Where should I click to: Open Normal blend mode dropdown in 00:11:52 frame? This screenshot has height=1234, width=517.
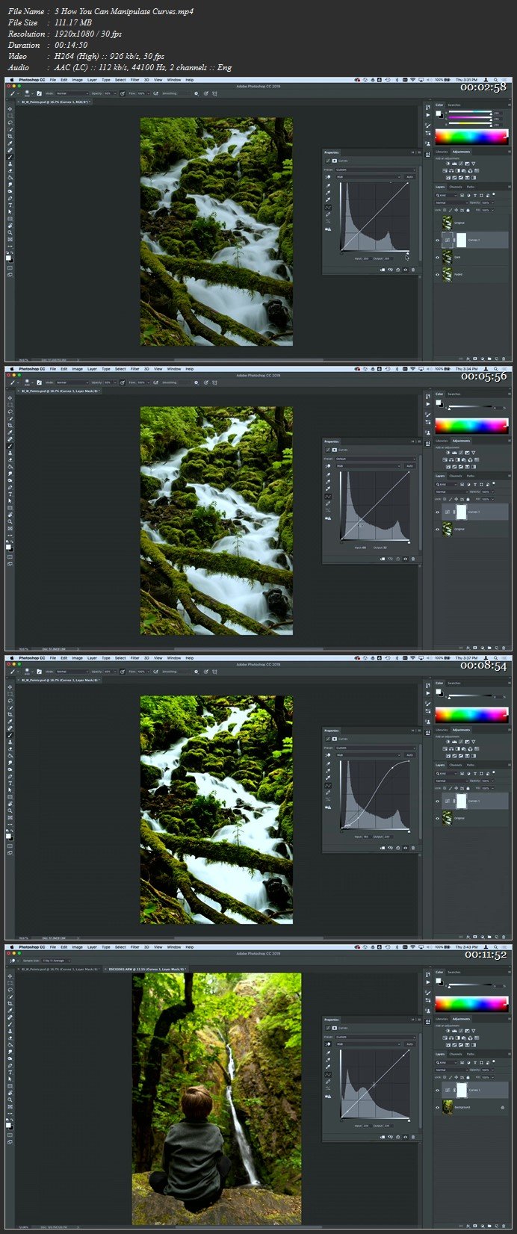[451, 1070]
